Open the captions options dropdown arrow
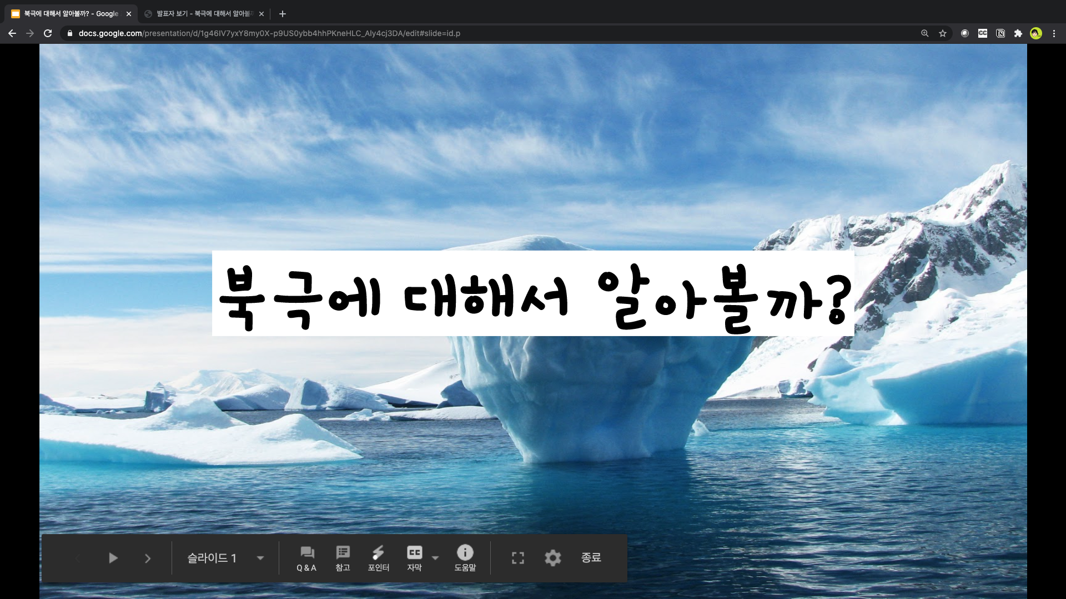Screen dimensions: 1066x599 click(x=435, y=558)
